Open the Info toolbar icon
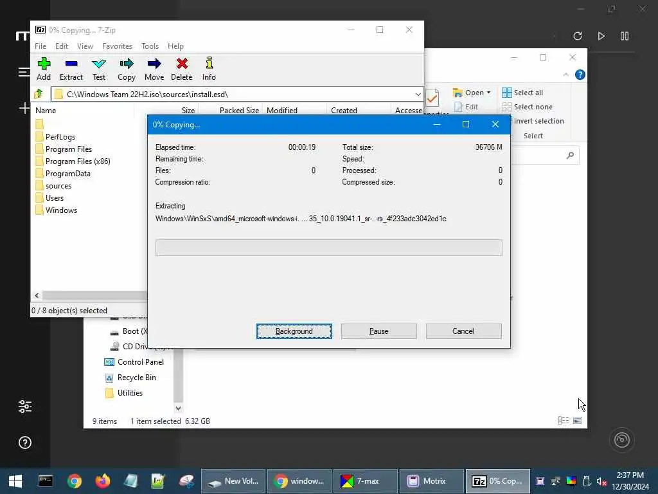658x494 pixels. coord(209,69)
